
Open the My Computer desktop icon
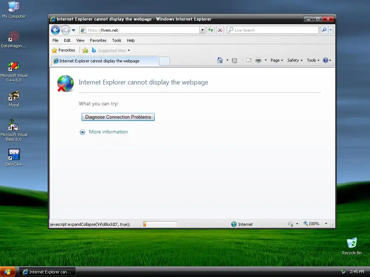point(14,10)
